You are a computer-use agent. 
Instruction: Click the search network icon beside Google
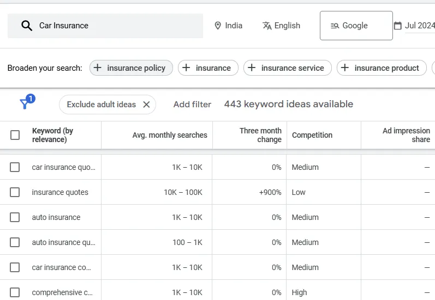coord(335,26)
